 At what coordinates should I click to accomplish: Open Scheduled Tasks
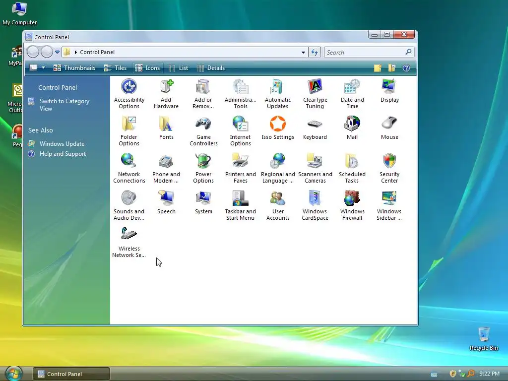pos(352,169)
